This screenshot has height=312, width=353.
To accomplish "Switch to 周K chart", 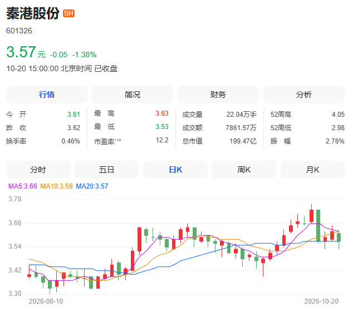I will pos(244,170).
